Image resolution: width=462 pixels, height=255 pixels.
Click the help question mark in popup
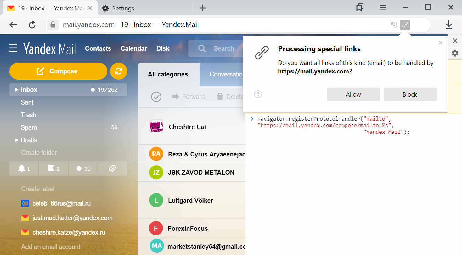[258, 94]
